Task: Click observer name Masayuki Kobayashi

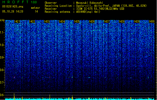Action: 89,3
